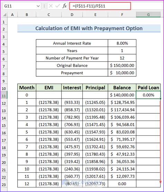This screenshot has height=192, width=164.
Task: Select the 'Annual Interest Rate' label cell
Action: pos(72,43)
